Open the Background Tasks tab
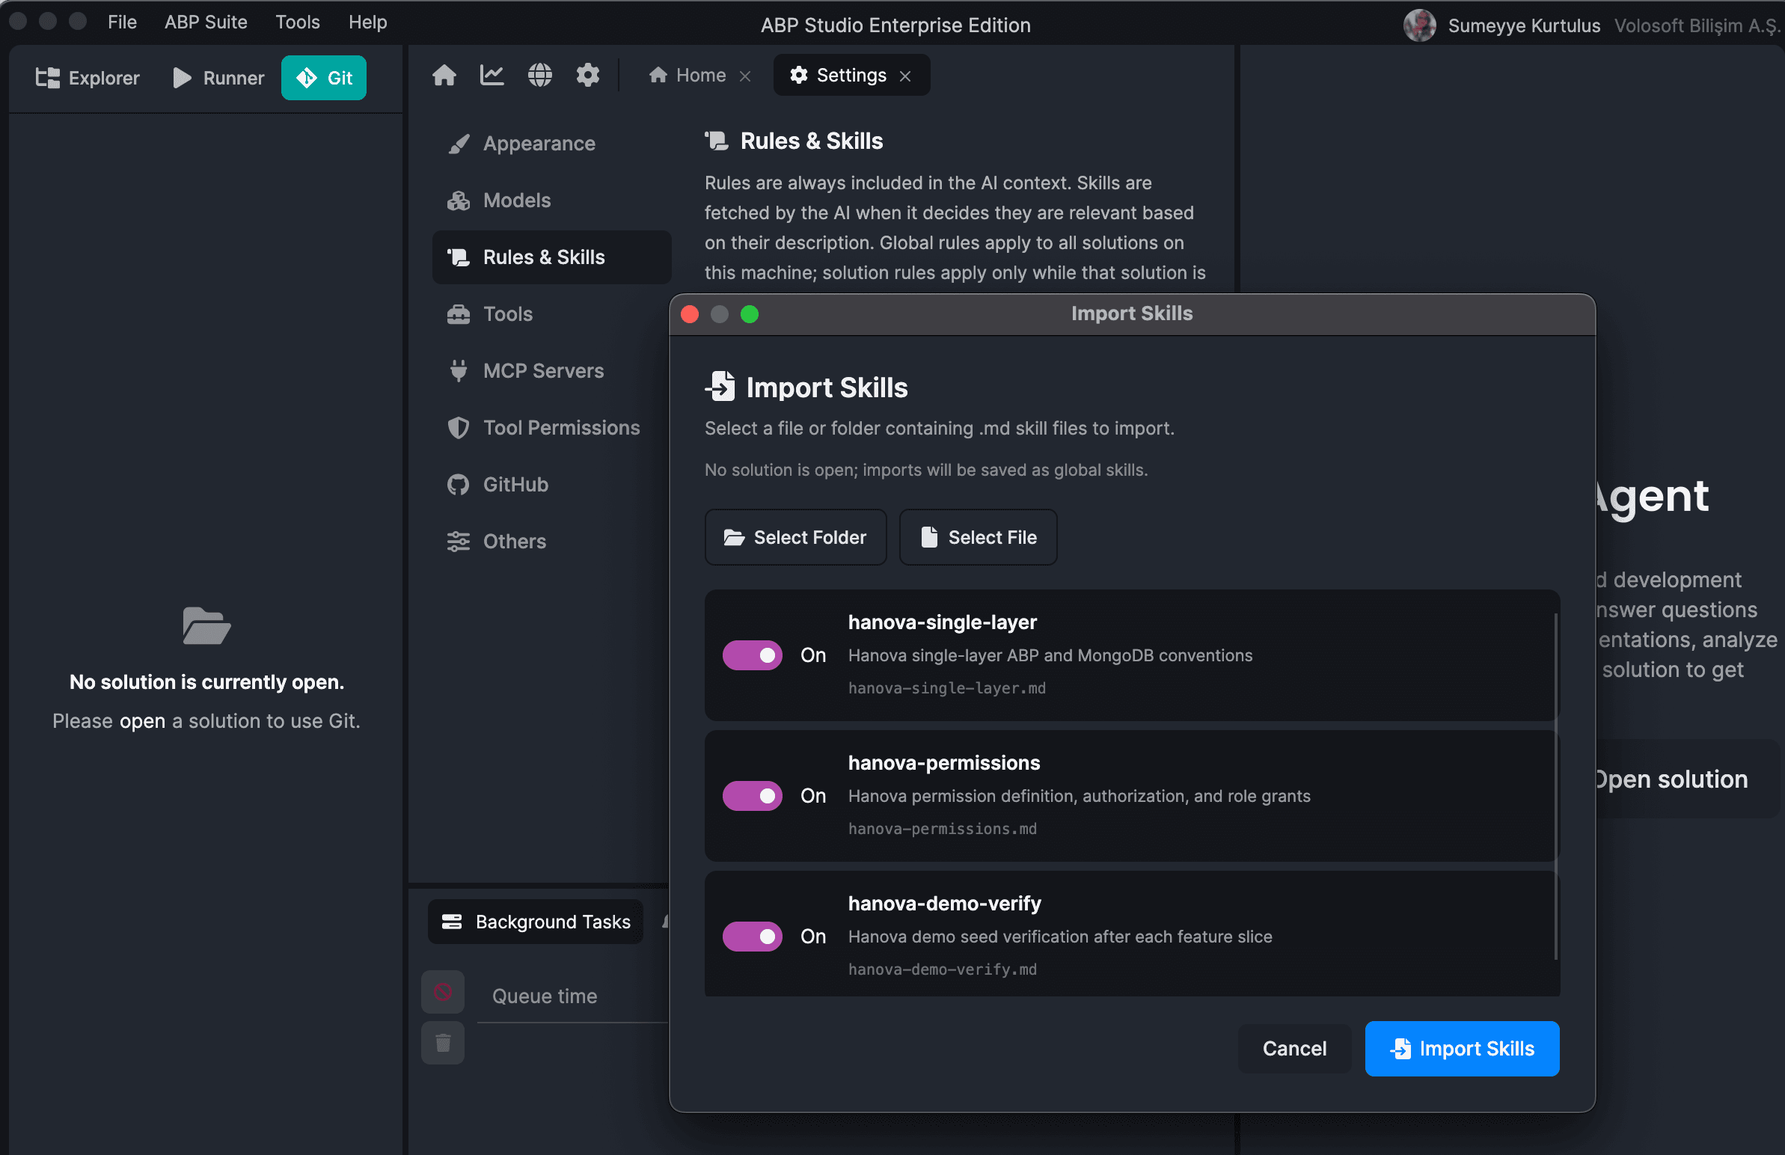 pos(536,922)
